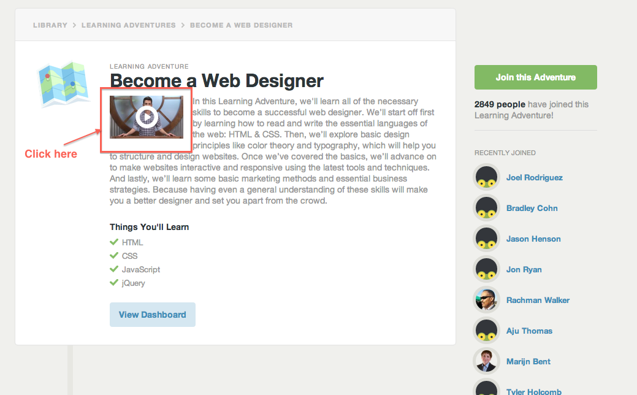Image resolution: width=637 pixels, height=395 pixels.
Task: Click the green checkmark beside JavaScript
Action: coord(113,269)
